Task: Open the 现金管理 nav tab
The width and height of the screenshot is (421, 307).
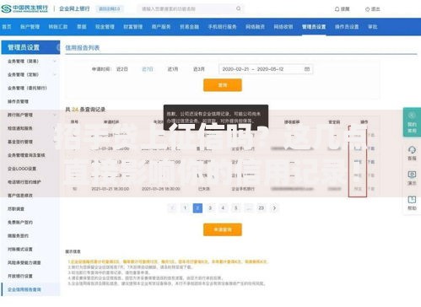Action: 105,27
